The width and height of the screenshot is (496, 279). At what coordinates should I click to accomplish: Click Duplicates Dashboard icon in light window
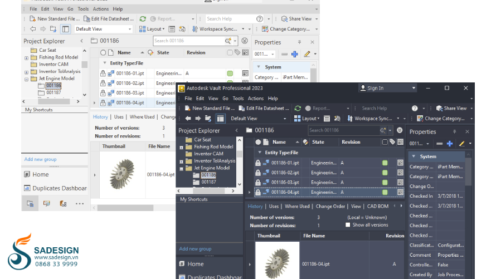coord(27,188)
